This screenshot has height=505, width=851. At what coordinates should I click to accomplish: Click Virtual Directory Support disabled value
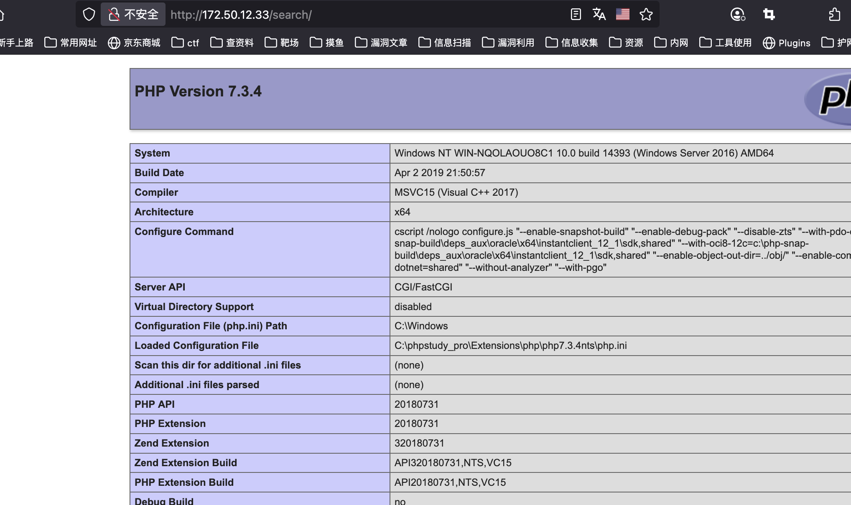(413, 307)
